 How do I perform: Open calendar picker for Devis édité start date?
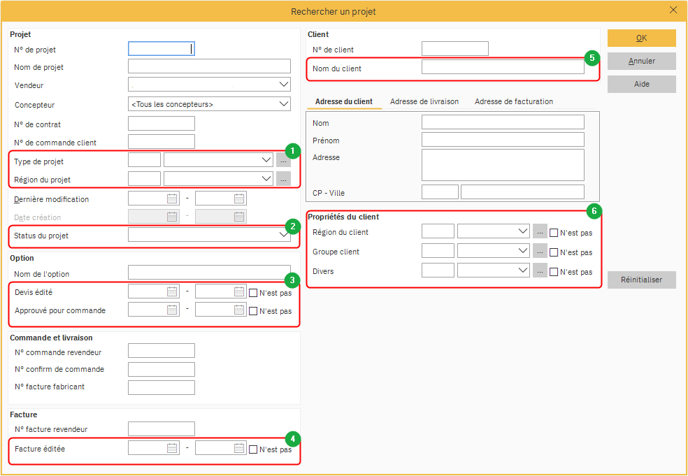point(172,292)
